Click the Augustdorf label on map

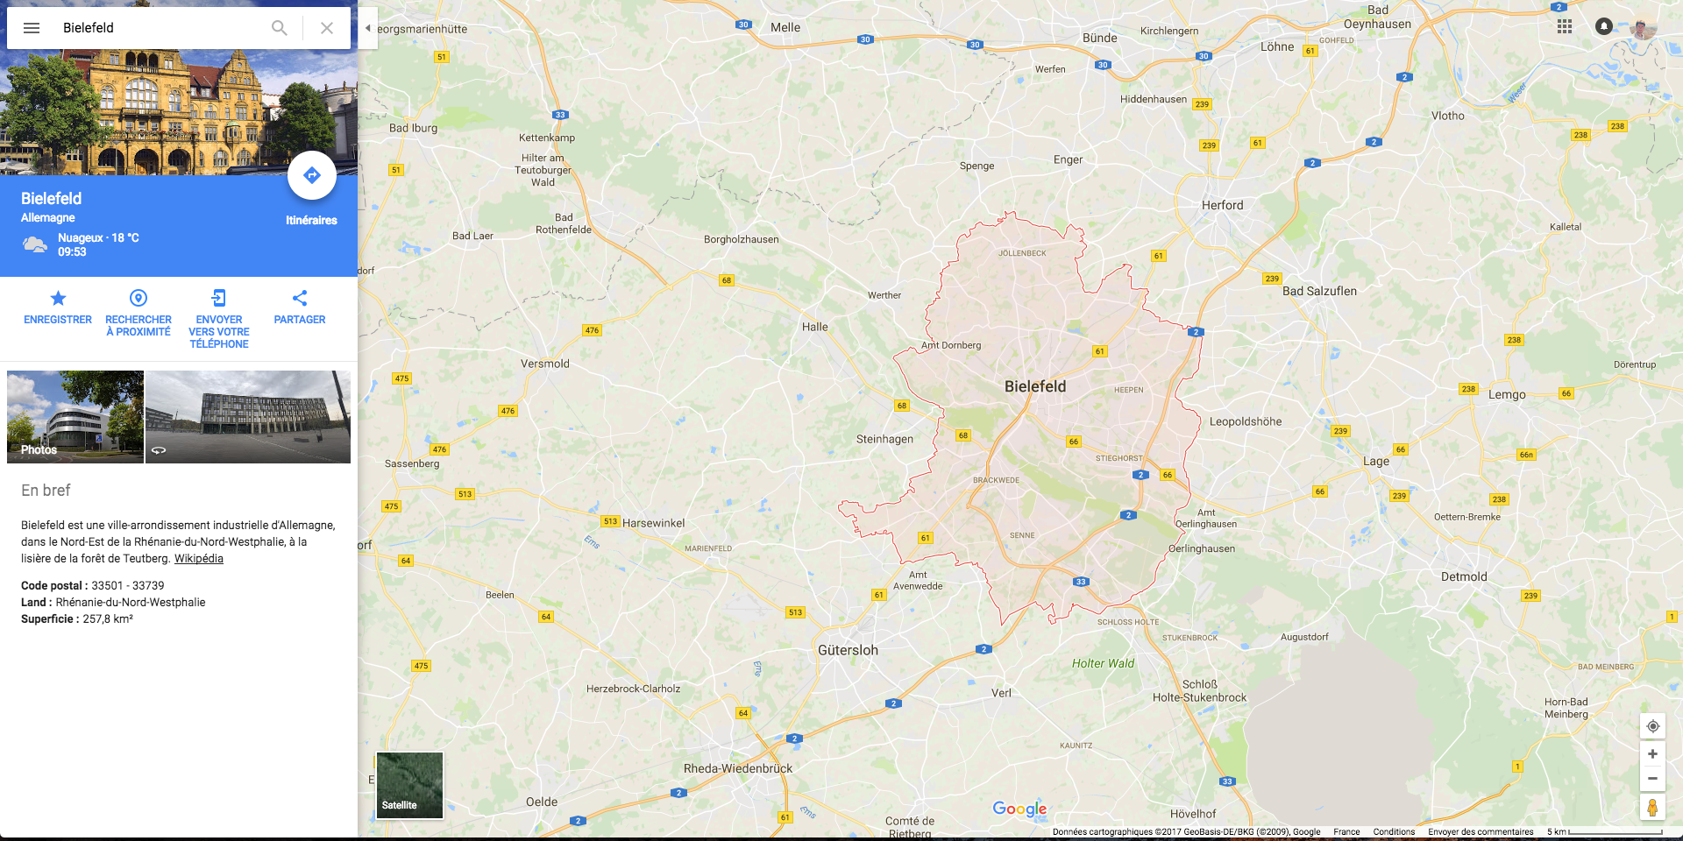coord(1304,637)
